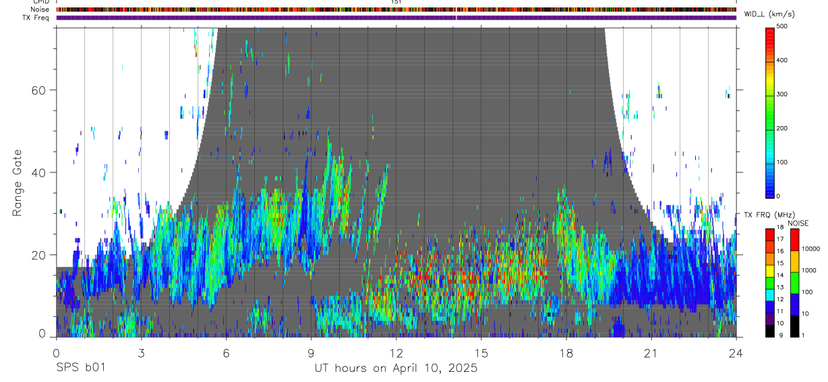Image resolution: width=828 pixels, height=382 pixels.
Task: Select the "Noise" row label at top
Action: (x=40, y=9)
